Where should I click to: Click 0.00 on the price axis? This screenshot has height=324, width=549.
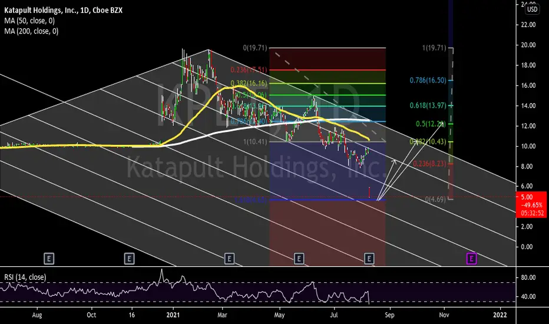pos(528,247)
